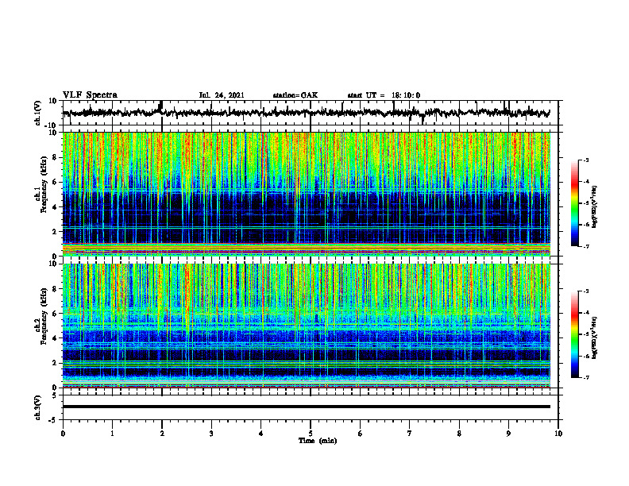Click time-axis tick label "1"
This screenshot has height=486, width=629.
[x=112, y=434]
